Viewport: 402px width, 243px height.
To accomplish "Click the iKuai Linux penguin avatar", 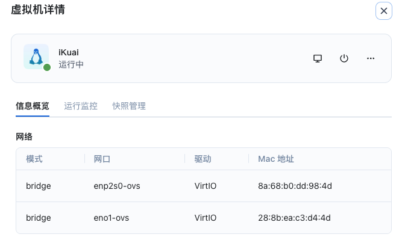I will (x=36, y=57).
